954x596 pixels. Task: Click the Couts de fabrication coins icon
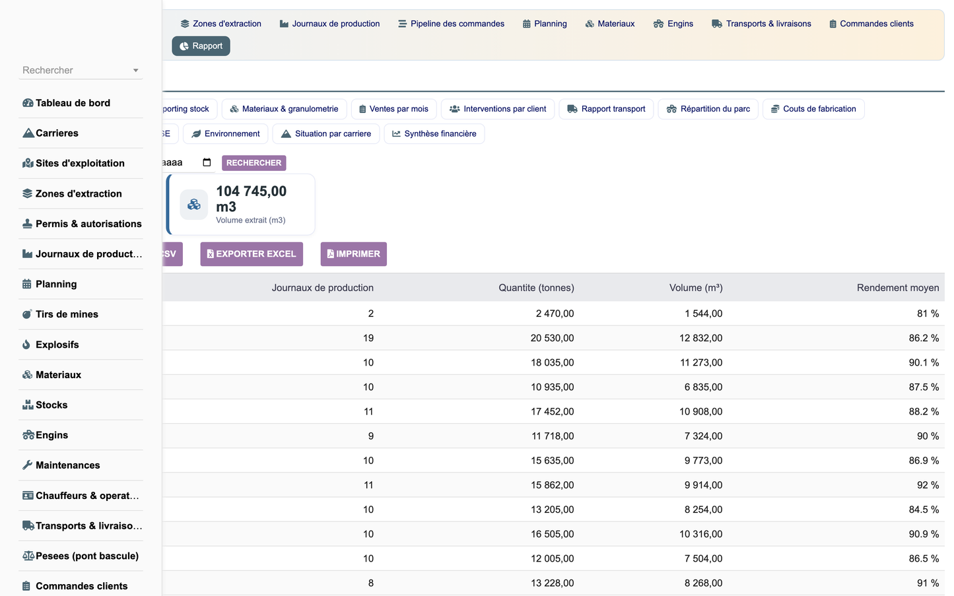click(x=775, y=109)
